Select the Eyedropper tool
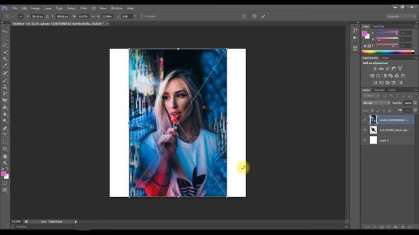Image resolution: width=419 pixels, height=235 pixels. pyautogui.click(x=5, y=66)
